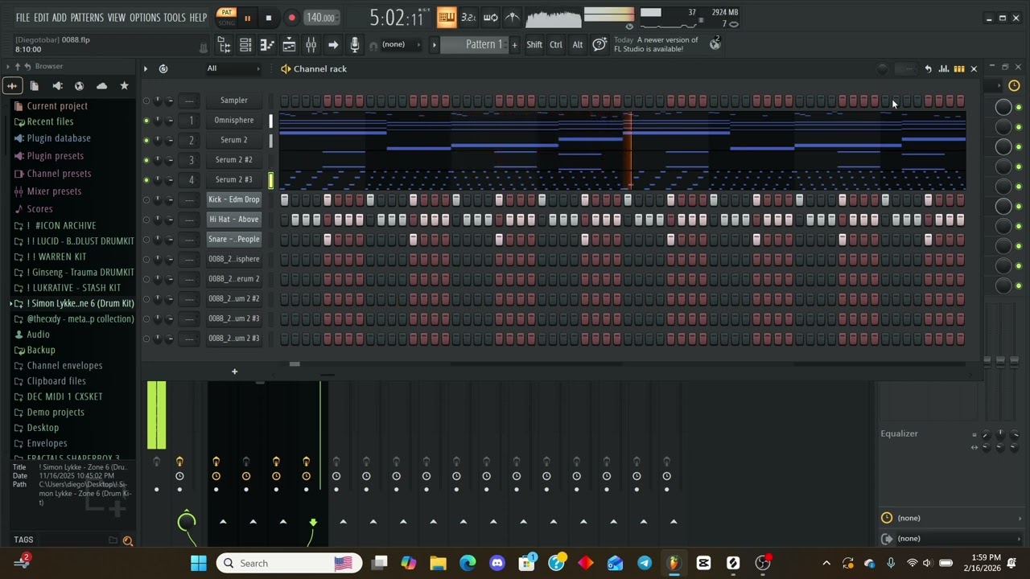
Task: Mute the Omnisphere channel green LED
Action: point(146,121)
